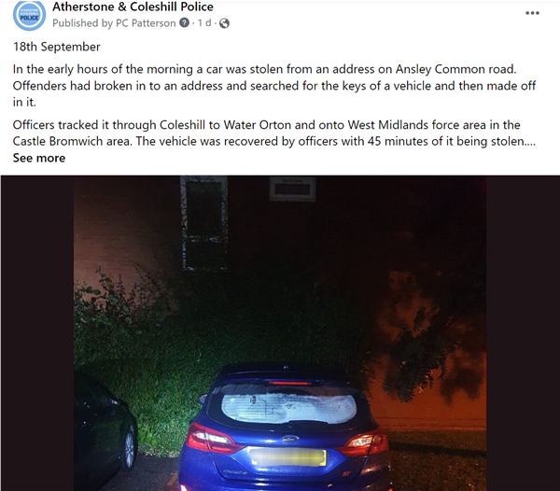Expand the post with See more

click(x=39, y=158)
